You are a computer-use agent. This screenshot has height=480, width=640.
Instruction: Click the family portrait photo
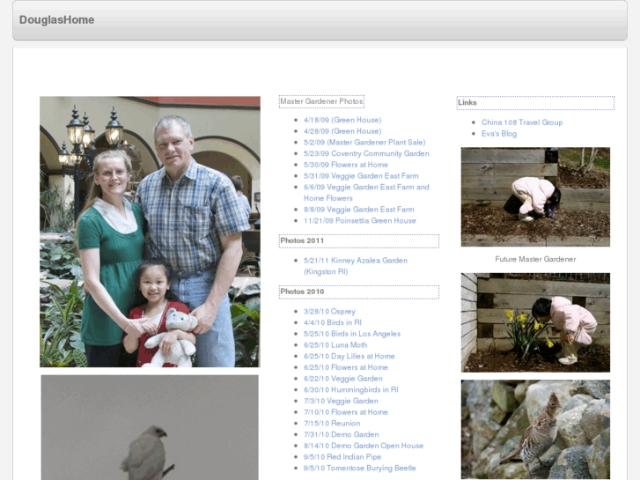pyautogui.click(x=150, y=232)
